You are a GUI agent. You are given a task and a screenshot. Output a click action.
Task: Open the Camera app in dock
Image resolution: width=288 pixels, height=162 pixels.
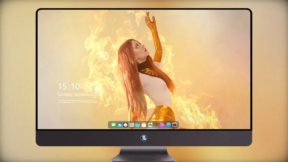click(174, 125)
